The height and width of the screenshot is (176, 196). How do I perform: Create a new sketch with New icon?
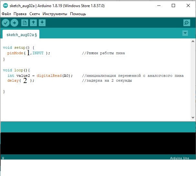click(25, 23)
